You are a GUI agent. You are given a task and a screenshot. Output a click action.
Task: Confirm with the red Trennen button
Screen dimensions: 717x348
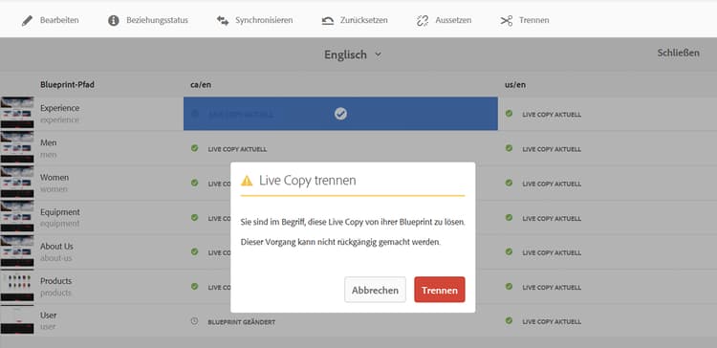440,290
